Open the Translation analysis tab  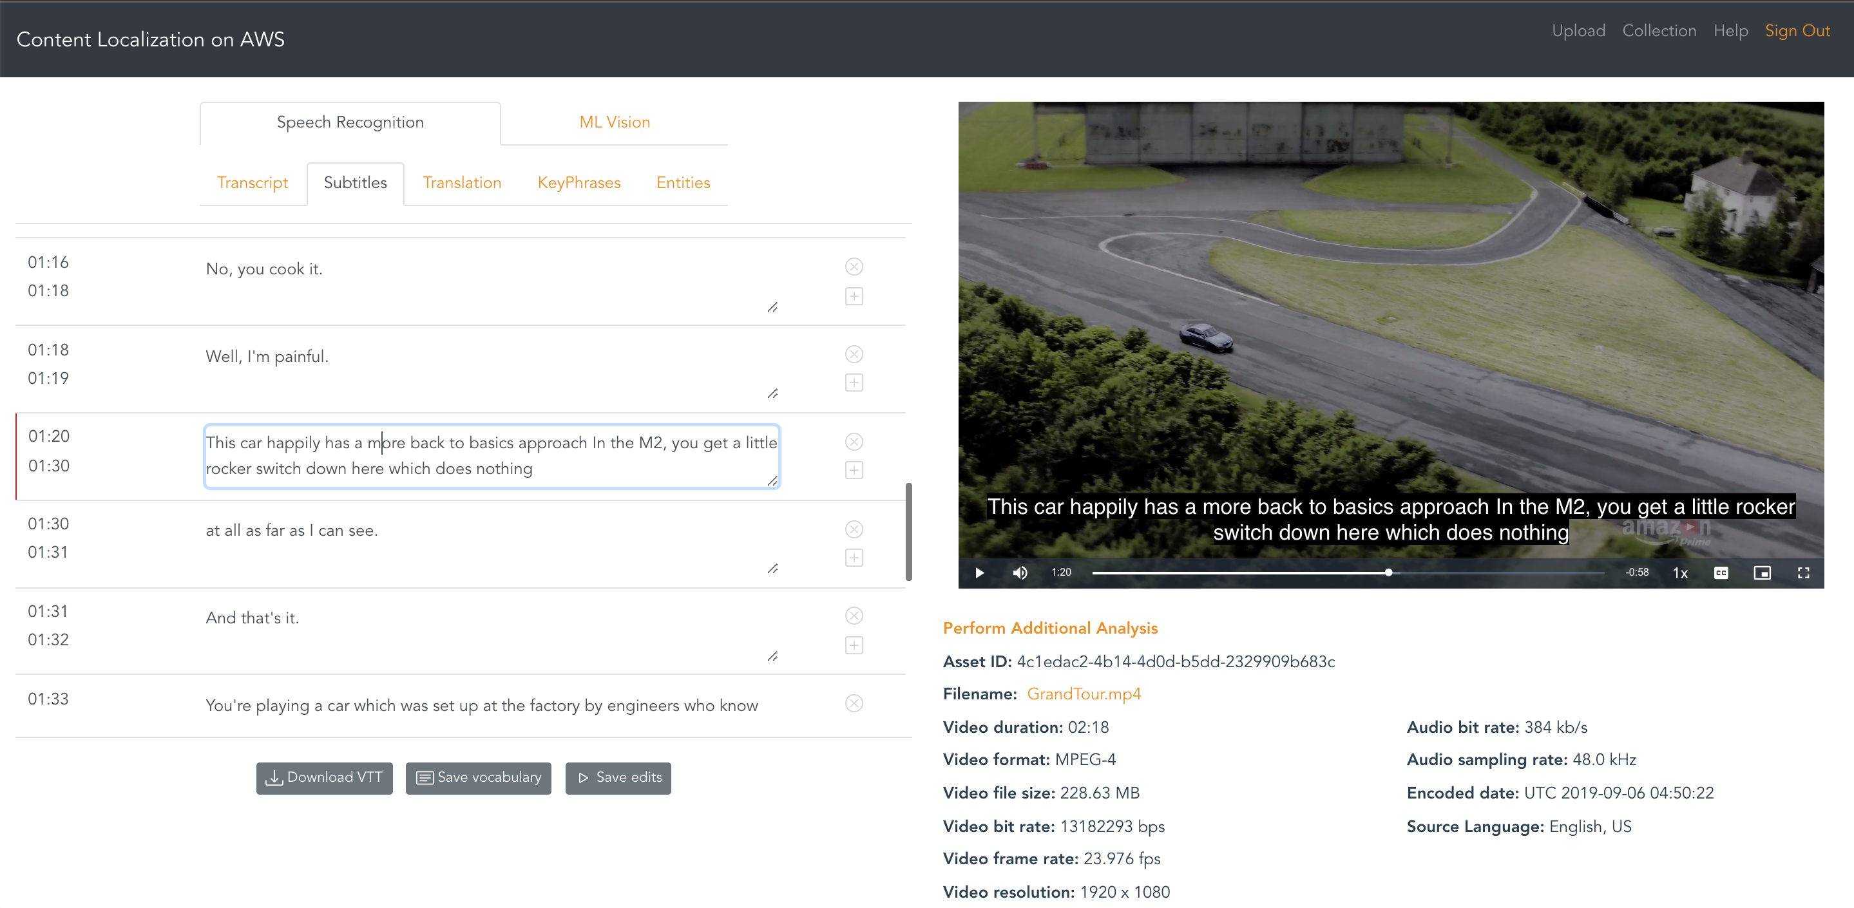(x=461, y=184)
